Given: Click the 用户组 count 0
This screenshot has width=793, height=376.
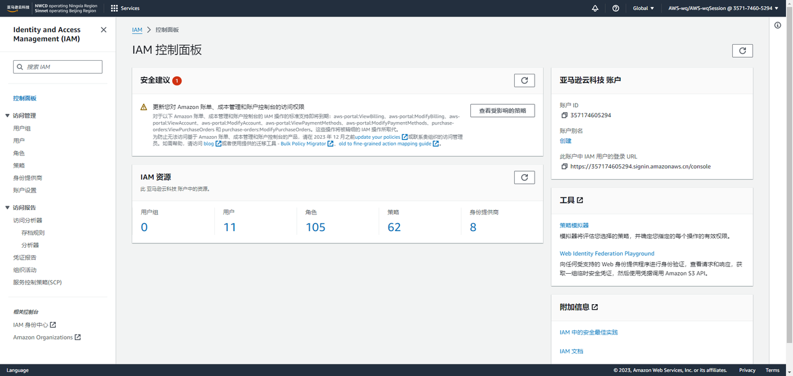Looking at the screenshot, I should [144, 227].
